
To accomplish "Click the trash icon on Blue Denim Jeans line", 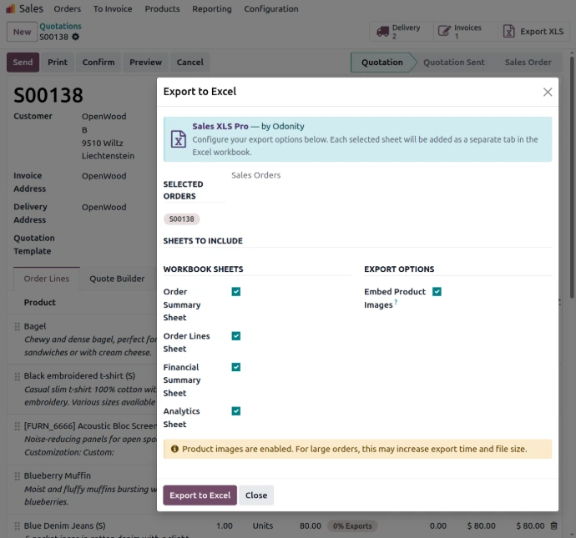I will click(553, 525).
